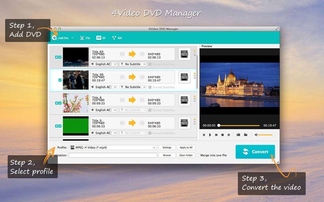Image resolution: width=324 pixels, height=202 pixels.
Task: Open the Clip scissors tool
Action: pyautogui.click(x=85, y=38)
